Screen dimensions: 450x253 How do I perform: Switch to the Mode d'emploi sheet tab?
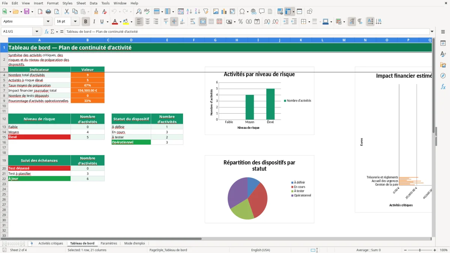coord(134,243)
